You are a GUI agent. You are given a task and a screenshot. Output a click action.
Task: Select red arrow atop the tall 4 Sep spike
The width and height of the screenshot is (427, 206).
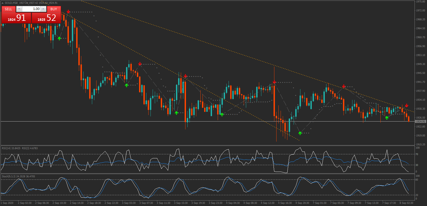point(274,82)
